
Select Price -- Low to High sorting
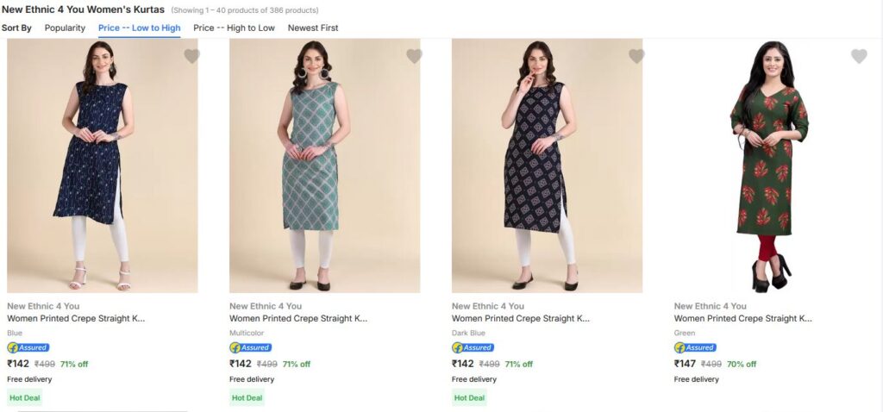point(140,28)
